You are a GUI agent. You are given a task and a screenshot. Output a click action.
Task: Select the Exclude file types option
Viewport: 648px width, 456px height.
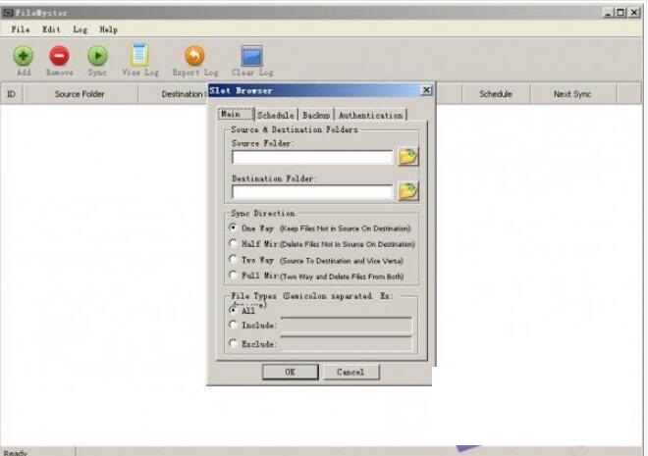click(234, 343)
